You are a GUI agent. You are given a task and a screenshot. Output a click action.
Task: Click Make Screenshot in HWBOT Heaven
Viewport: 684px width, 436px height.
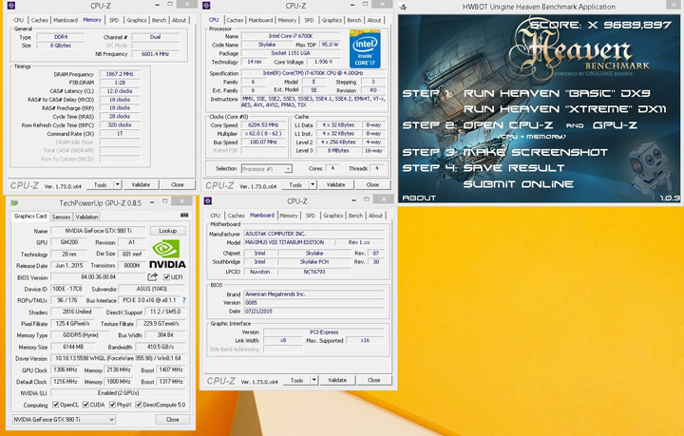pyautogui.click(x=535, y=152)
